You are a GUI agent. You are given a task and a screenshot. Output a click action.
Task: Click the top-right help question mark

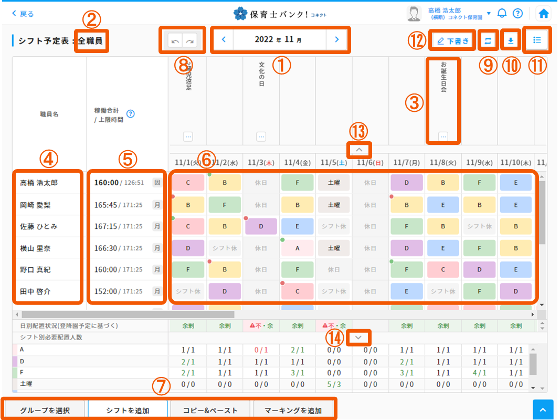click(517, 14)
